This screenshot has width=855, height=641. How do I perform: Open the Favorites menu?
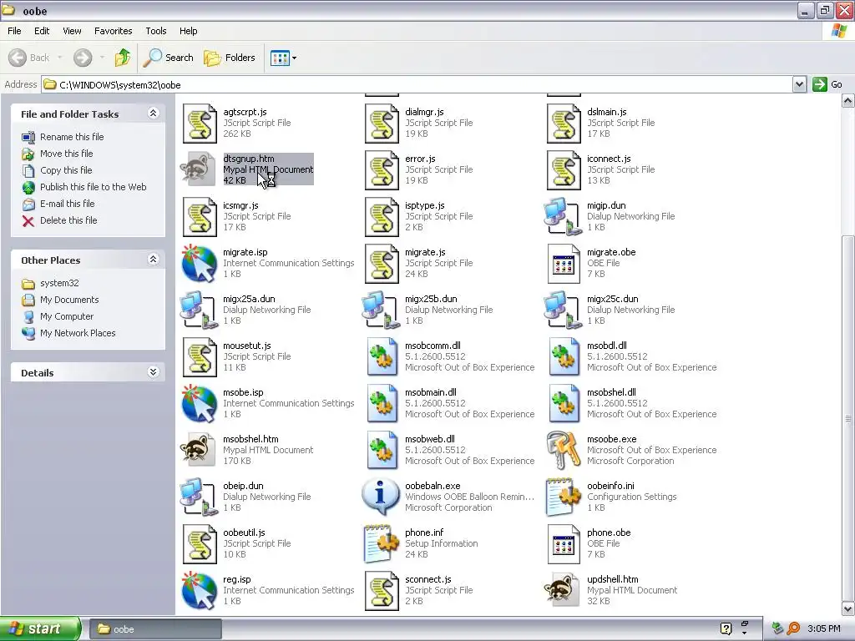coord(114,31)
